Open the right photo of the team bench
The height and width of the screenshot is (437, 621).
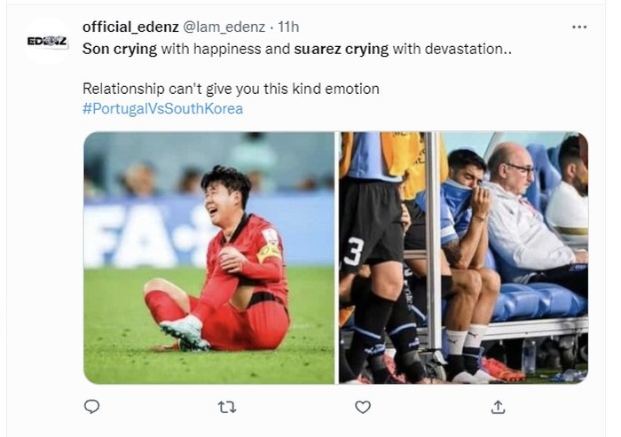463,257
